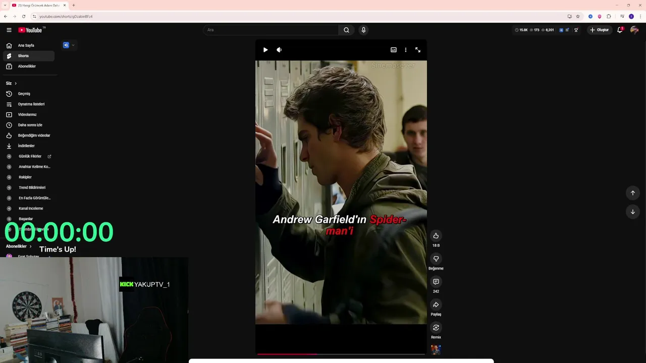
Task: Open Chrome media controls icon
Action: coord(622,16)
